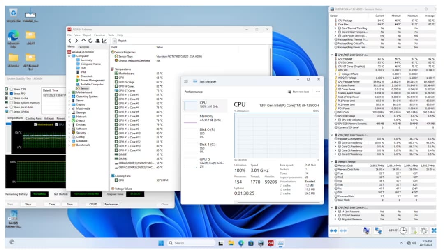
Task: Select Overclock in AIDA64 tree
Action: click(x=86, y=76)
